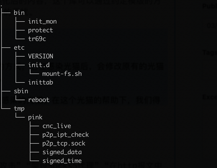
Task: Select the tmp directory
Action: click(19, 109)
